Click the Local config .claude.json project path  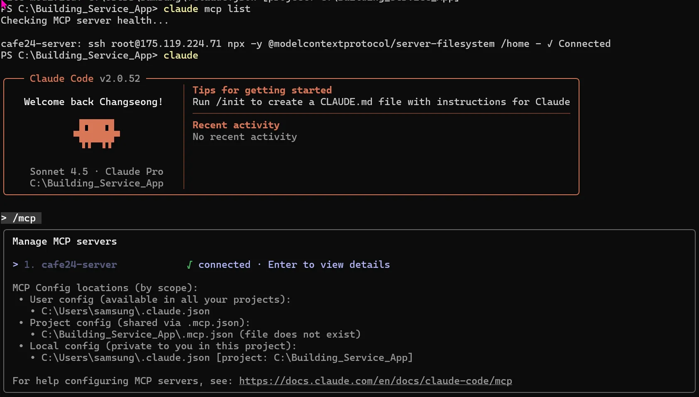coord(227,358)
